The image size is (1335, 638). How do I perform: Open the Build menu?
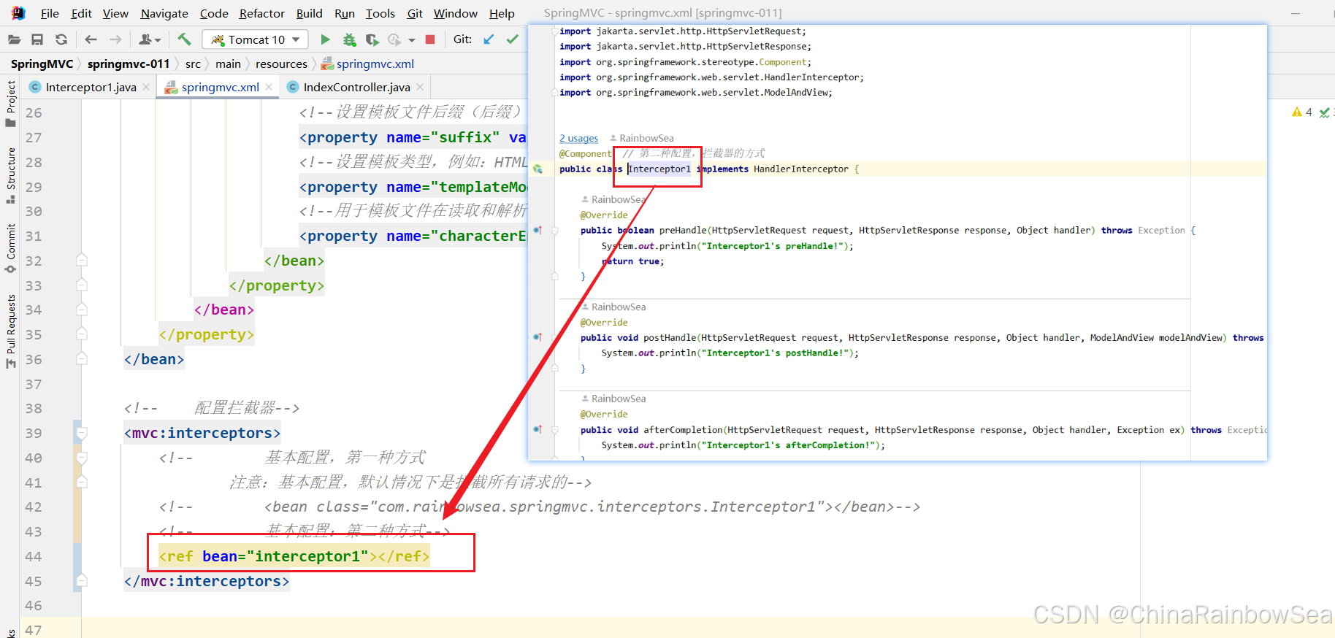[x=309, y=13]
